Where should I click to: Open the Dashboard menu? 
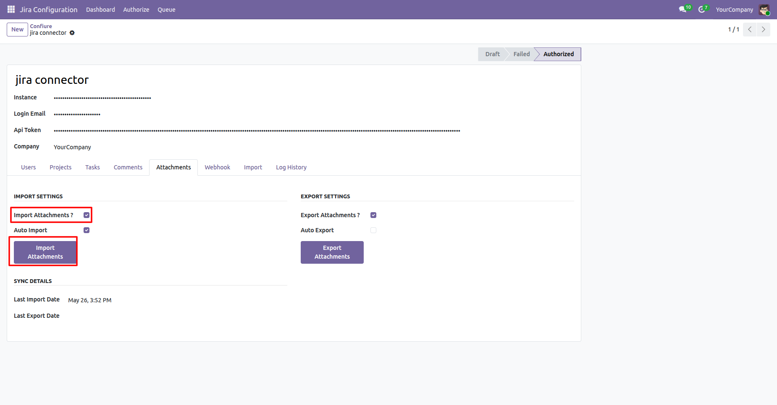pos(100,10)
